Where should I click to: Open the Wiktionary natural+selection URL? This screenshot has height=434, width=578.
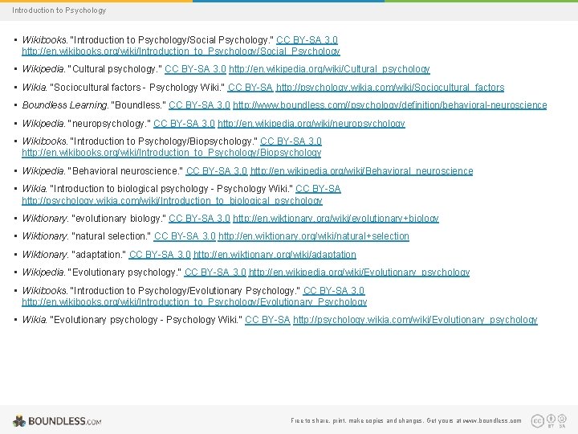coord(313,236)
